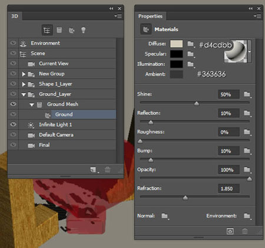
Task: Open the Environment texture folder menu
Action: tap(247, 216)
